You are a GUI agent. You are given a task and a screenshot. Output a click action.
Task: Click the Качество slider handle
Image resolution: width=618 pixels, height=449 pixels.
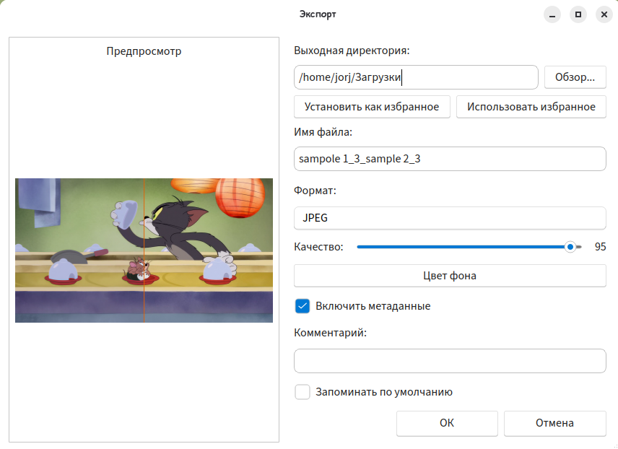[x=570, y=247]
